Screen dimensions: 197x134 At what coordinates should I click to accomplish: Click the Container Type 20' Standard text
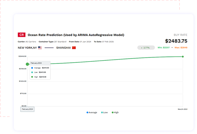tap(53, 42)
